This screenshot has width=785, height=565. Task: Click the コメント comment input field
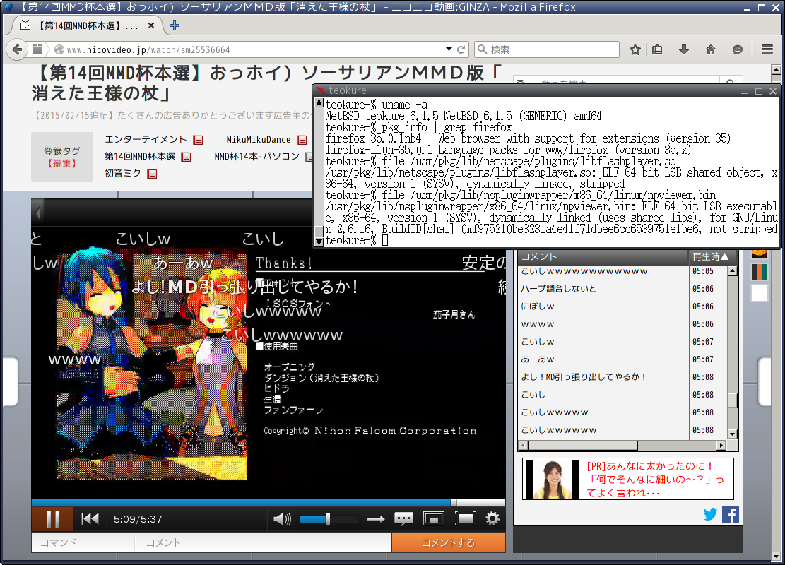point(264,542)
